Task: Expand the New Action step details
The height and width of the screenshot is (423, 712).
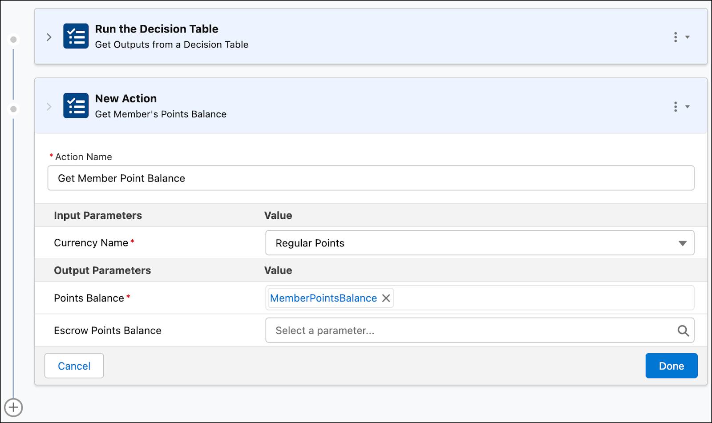Action: pos(49,106)
